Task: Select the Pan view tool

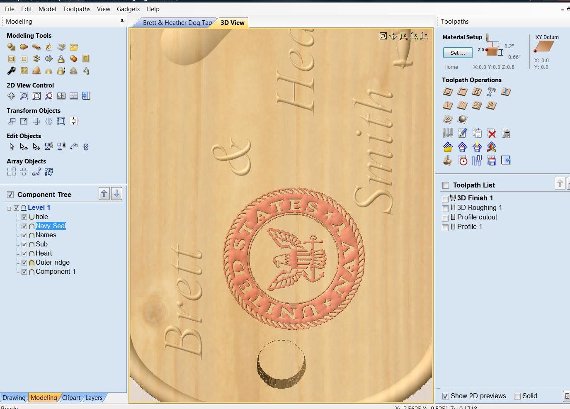Action: [x=12, y=96]
